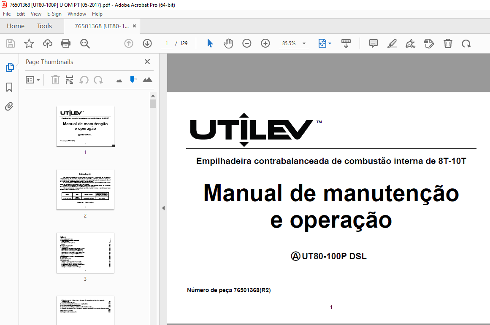The height and width of the screenshot is (325, 490).
Task: Select the 76501368 document tab
Action: 102,26
